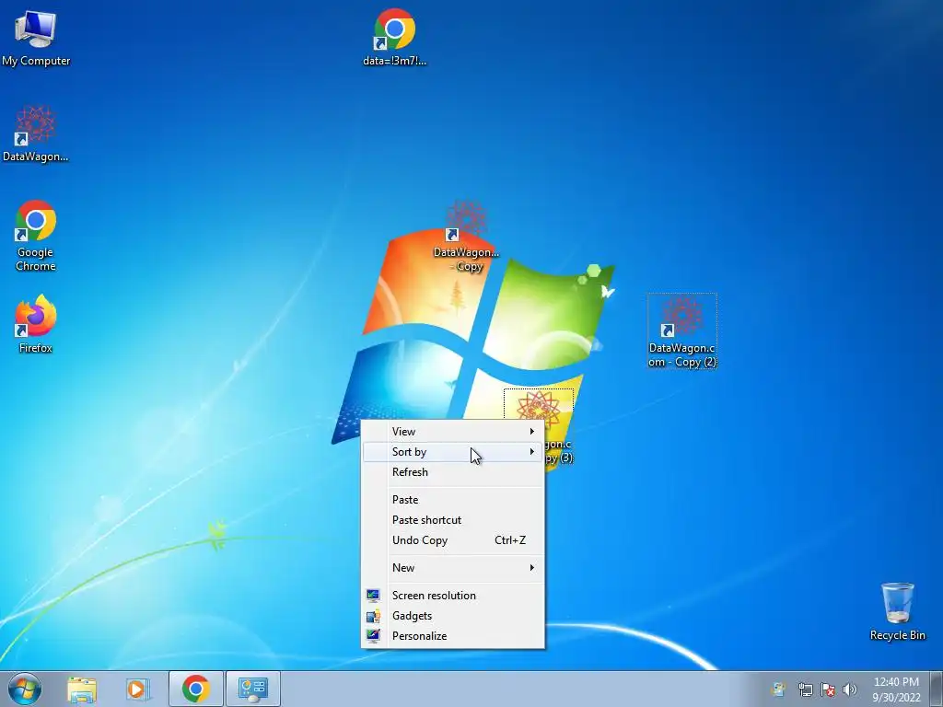Open the New submenu

click(x=452, y=567)
